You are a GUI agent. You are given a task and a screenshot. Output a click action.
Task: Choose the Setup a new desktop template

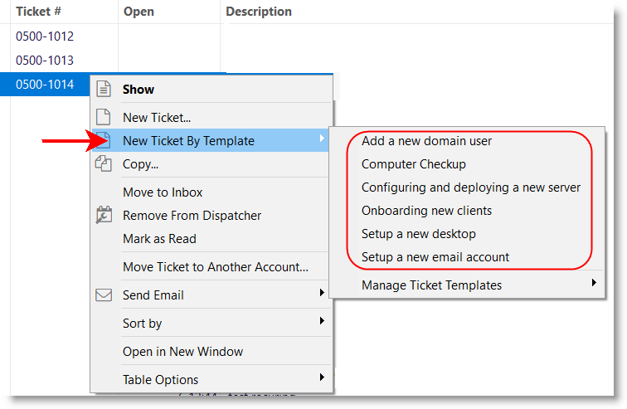pyautogui.click(x=418, y=234)
